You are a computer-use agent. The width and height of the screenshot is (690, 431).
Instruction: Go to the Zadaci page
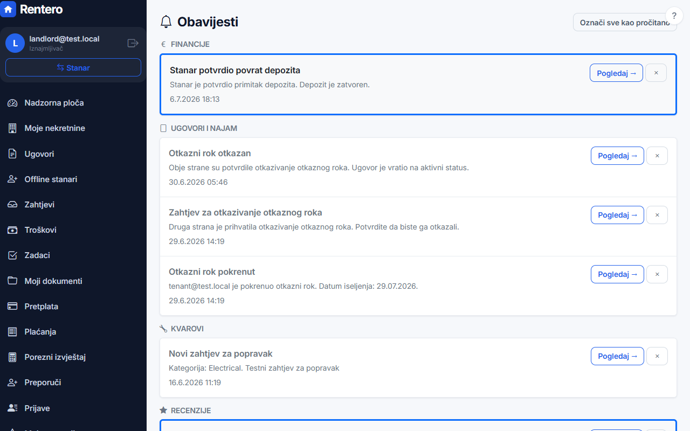(73, 255)
